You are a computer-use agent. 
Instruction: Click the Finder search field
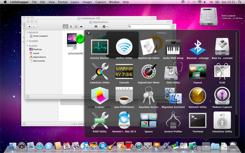pos(149,27)
